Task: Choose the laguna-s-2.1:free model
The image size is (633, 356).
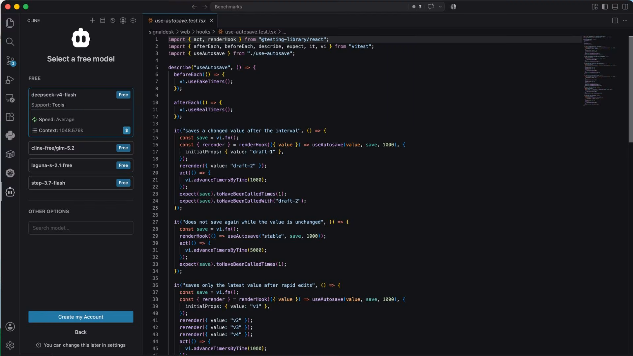Action: pos(81,165)
